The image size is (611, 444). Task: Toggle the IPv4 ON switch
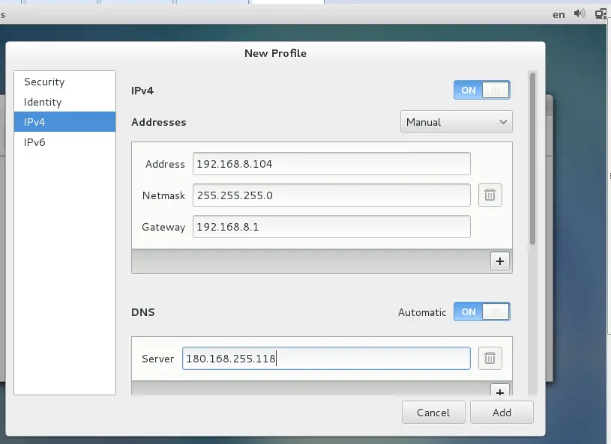coord(481,90)
